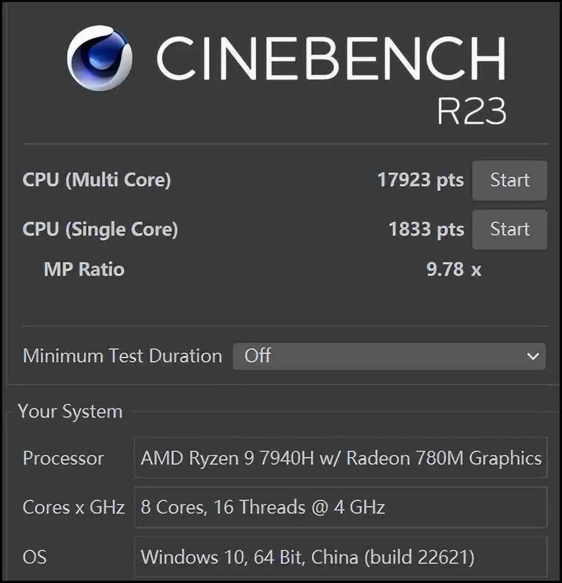Screen dimensions: 562x583
Task: Start the CPU Single Core test
Action: coord(509,229)
